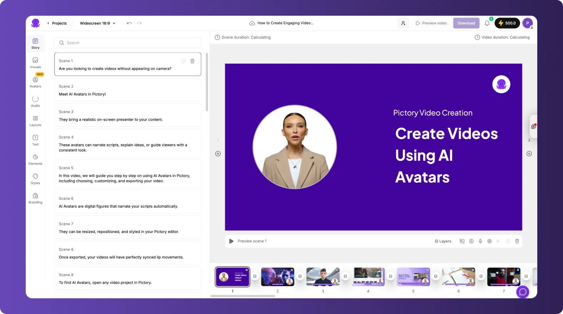This screenshot has width=563, height=314.
Task: Select scene thumbnail 6 in timeline
Action: pos(459,277)
